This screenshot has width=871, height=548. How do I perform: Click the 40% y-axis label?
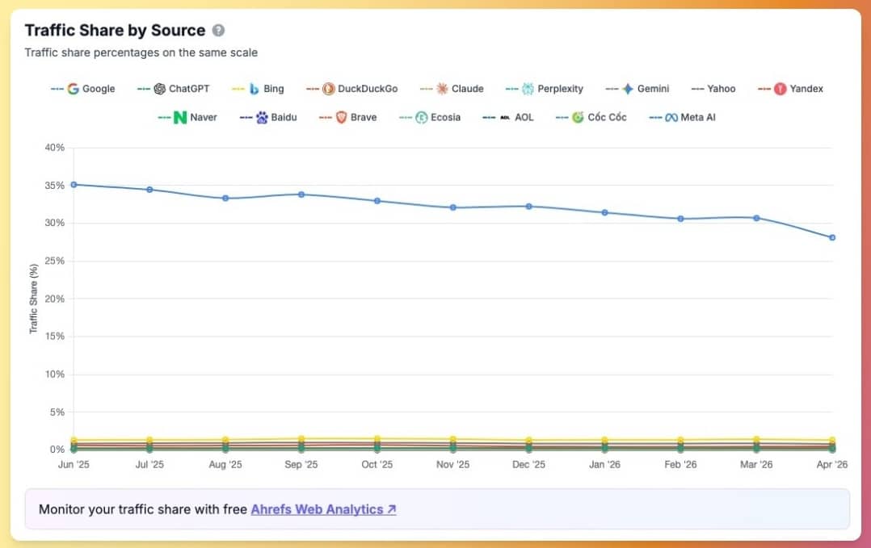[x=54, y=148]
